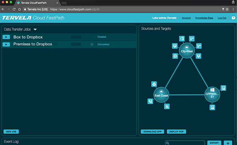The width and height of the screenshot is (237, 145).
Task: Open the browser's three-dot menu
Action: [233, 9]
